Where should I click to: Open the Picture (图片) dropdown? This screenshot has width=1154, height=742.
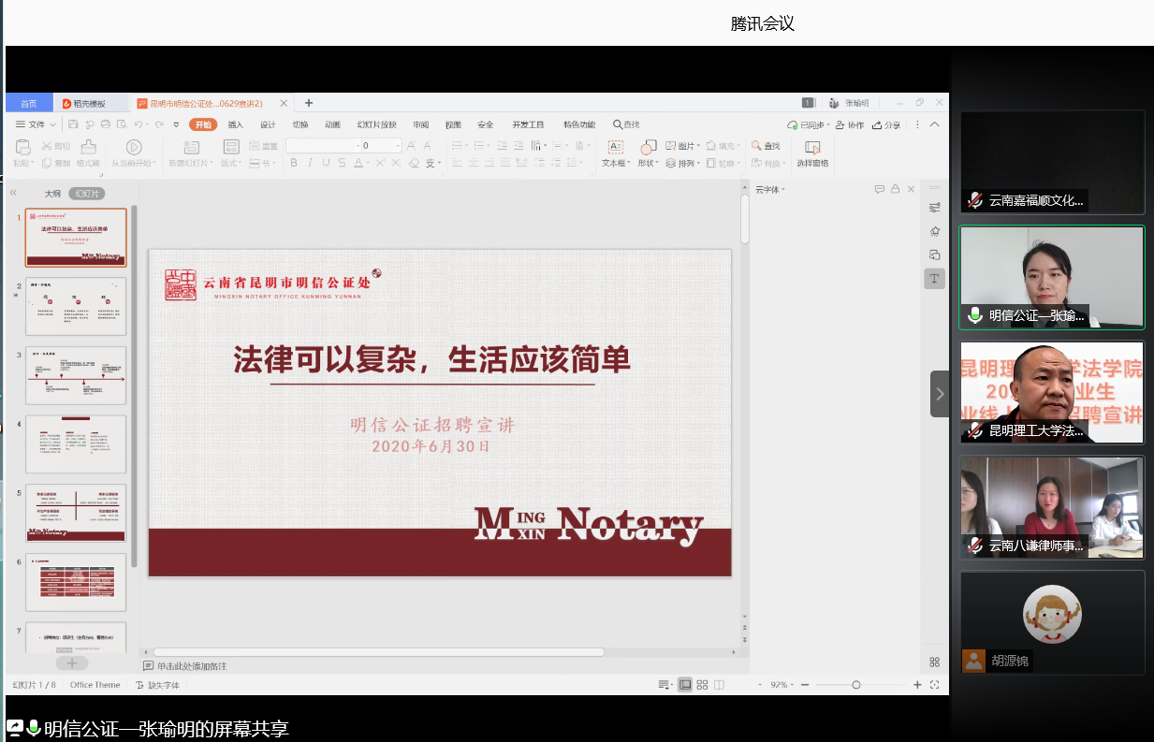684,146
